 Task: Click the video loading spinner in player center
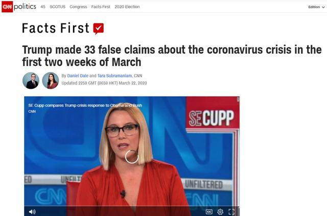pyautogui.click(x=132, y=157)
